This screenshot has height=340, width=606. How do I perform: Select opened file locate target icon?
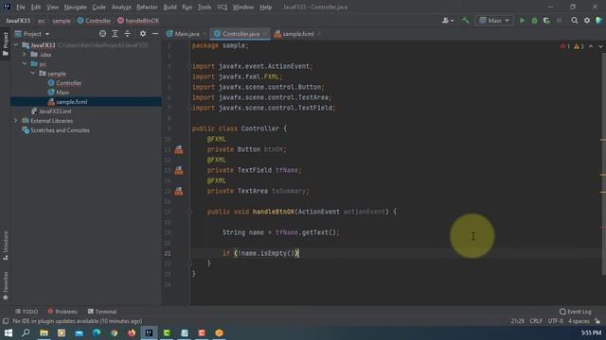(102, 34)
